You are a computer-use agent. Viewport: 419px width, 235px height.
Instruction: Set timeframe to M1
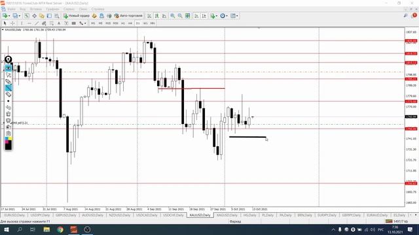pyautogui.click(x=93, y=23)
